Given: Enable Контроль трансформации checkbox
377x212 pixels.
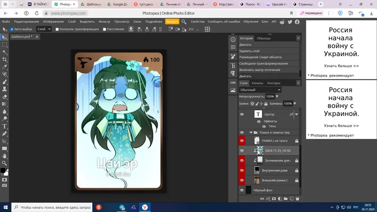Looking at the screenshot, I should (x=57, y=29).
